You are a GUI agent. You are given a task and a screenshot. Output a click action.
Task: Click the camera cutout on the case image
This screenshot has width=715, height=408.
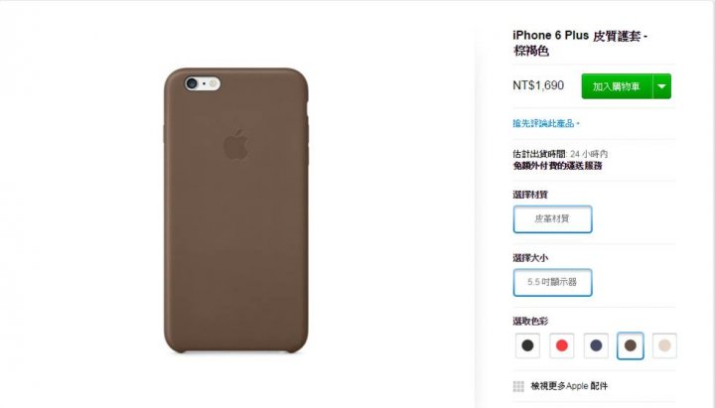click(x=203, y=83)
